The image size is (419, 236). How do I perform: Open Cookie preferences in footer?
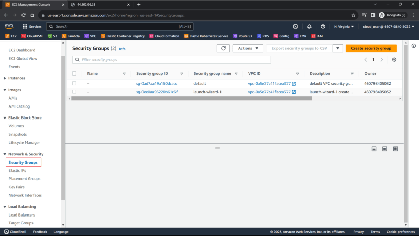400,232
